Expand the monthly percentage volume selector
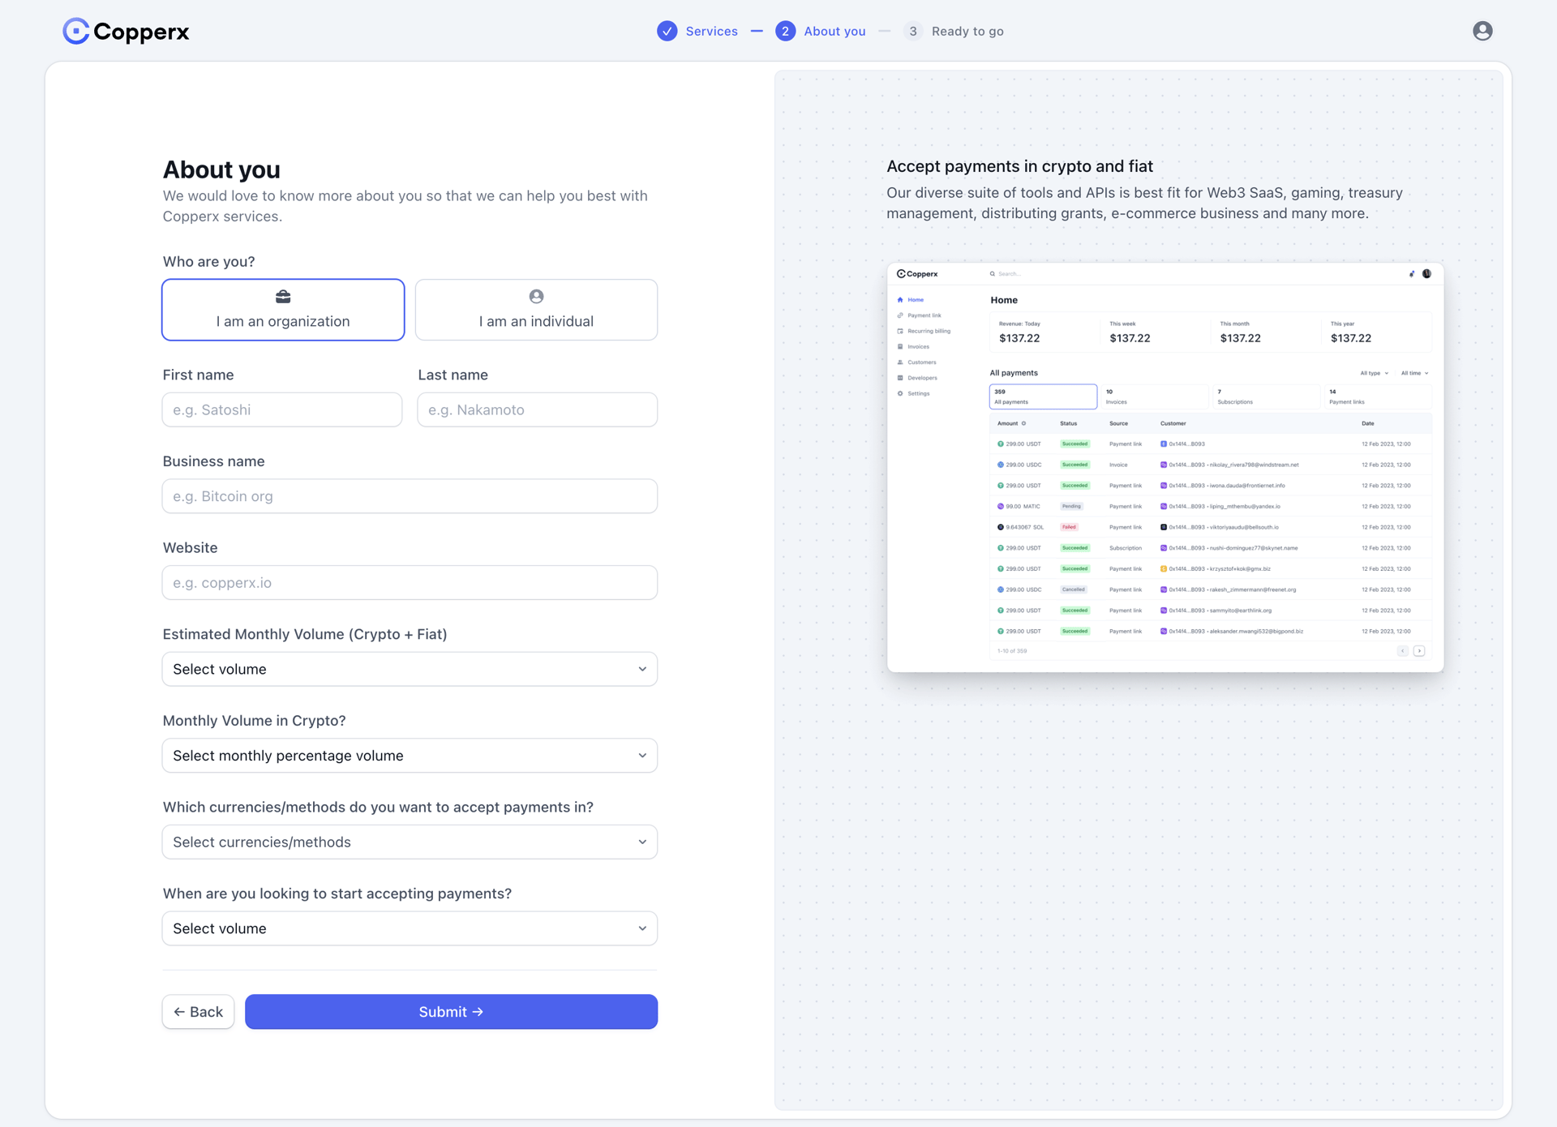 [x=409, y=755]
